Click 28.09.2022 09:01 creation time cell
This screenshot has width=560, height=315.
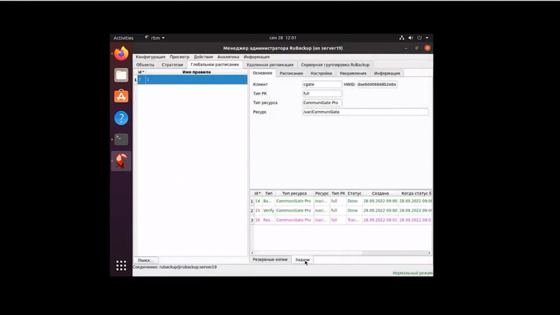tap(380, 220)
